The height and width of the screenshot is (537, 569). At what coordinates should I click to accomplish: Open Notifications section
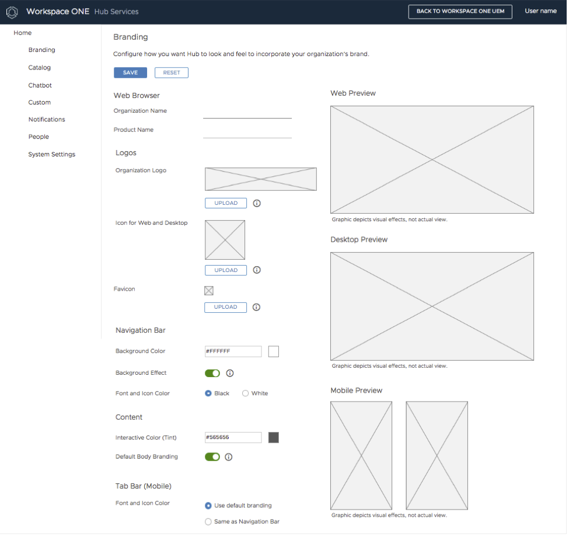pos(47,120)
